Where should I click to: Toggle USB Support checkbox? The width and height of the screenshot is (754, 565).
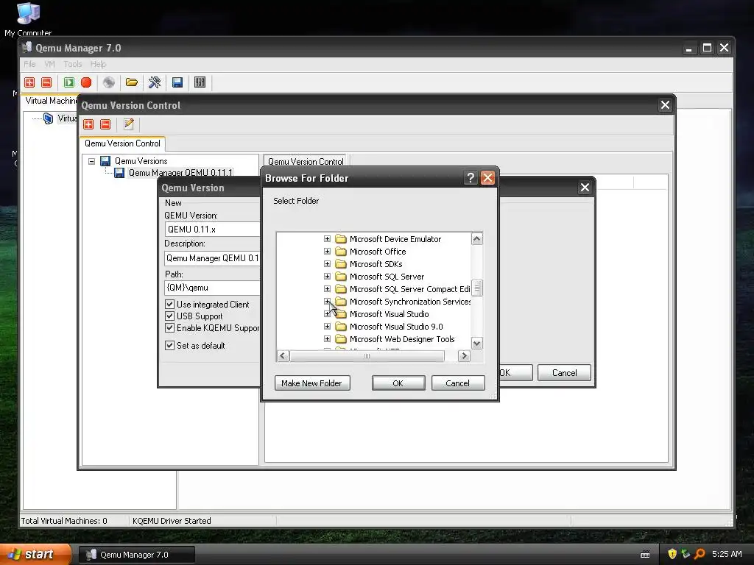(x=169, y=316)
